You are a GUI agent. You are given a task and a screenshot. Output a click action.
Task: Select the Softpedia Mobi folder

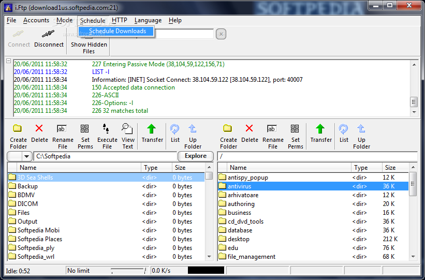(x=106, y=230)
